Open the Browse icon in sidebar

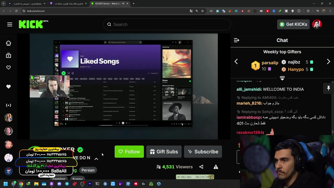tap(9, 55)
